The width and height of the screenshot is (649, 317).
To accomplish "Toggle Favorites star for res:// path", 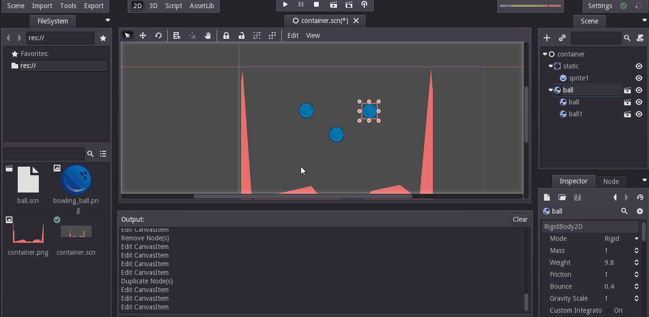I will [x=103, y=38].
